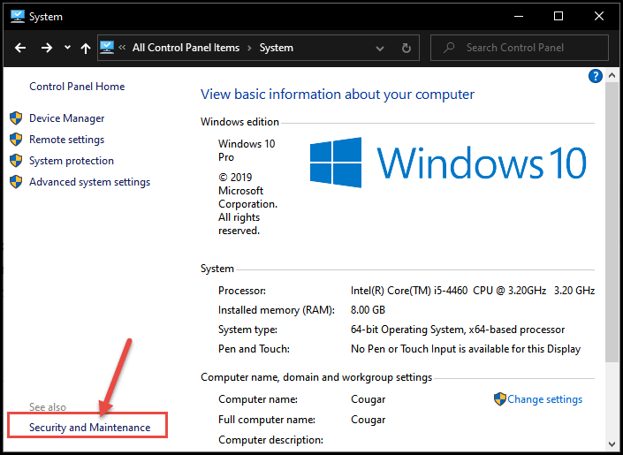Refresh the System page

[x=406, y=48]
